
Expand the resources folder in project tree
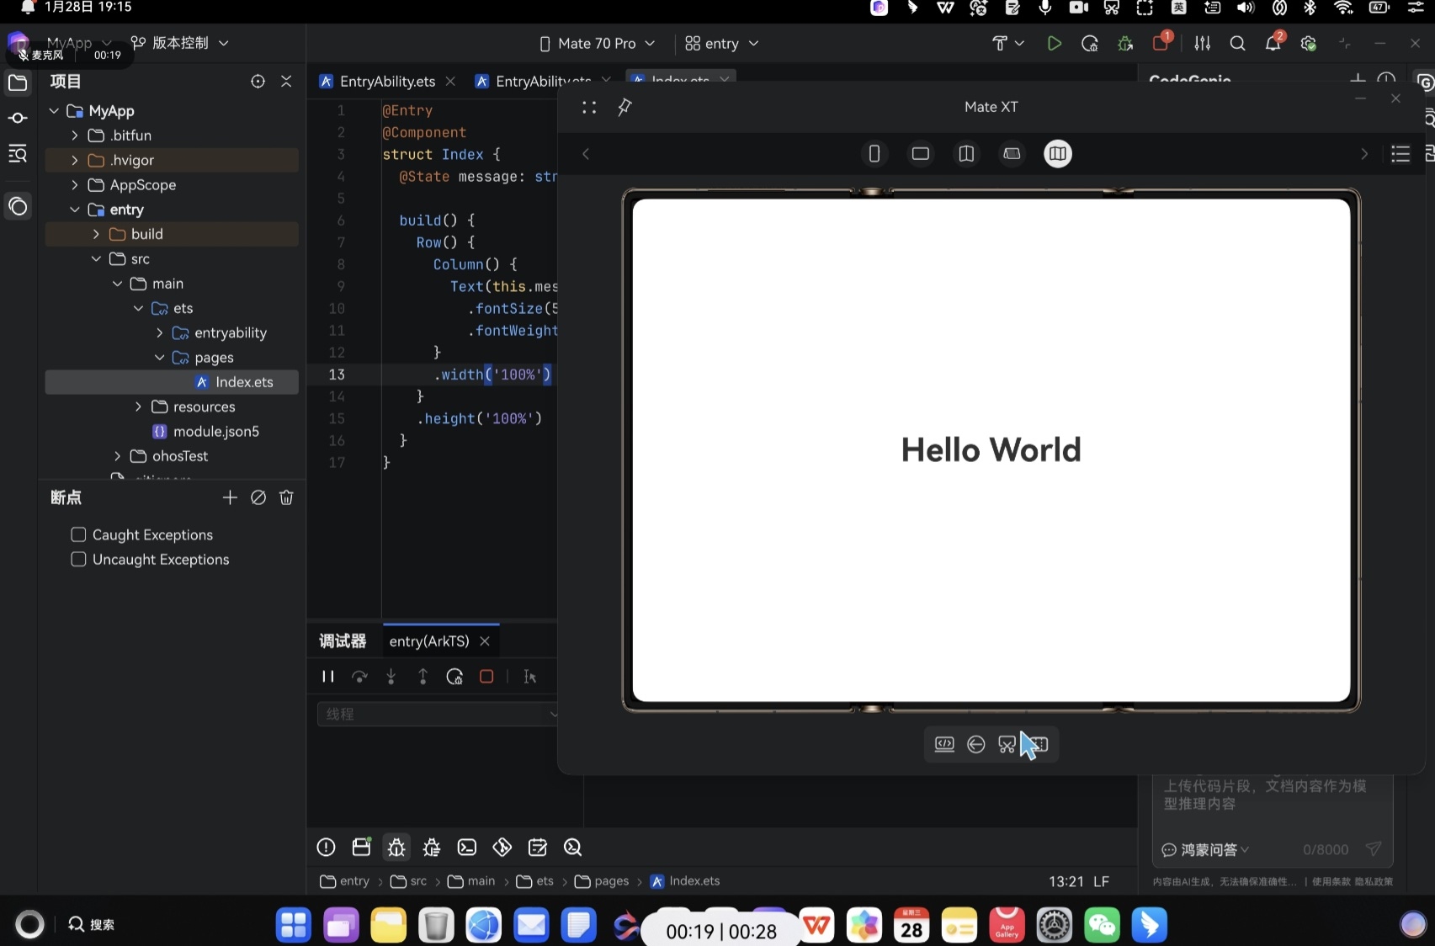coord(138,407)
